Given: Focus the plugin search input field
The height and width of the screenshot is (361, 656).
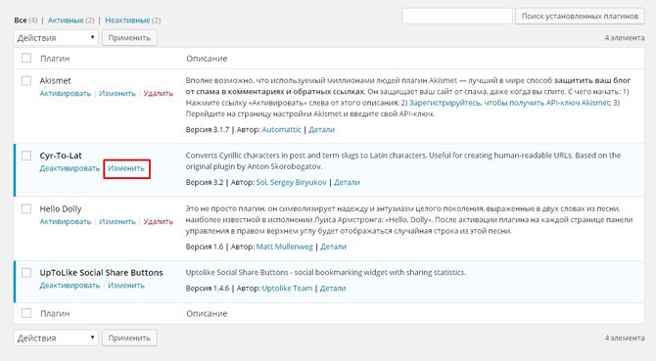Looking at the screenshot, I should pos(457,17).
